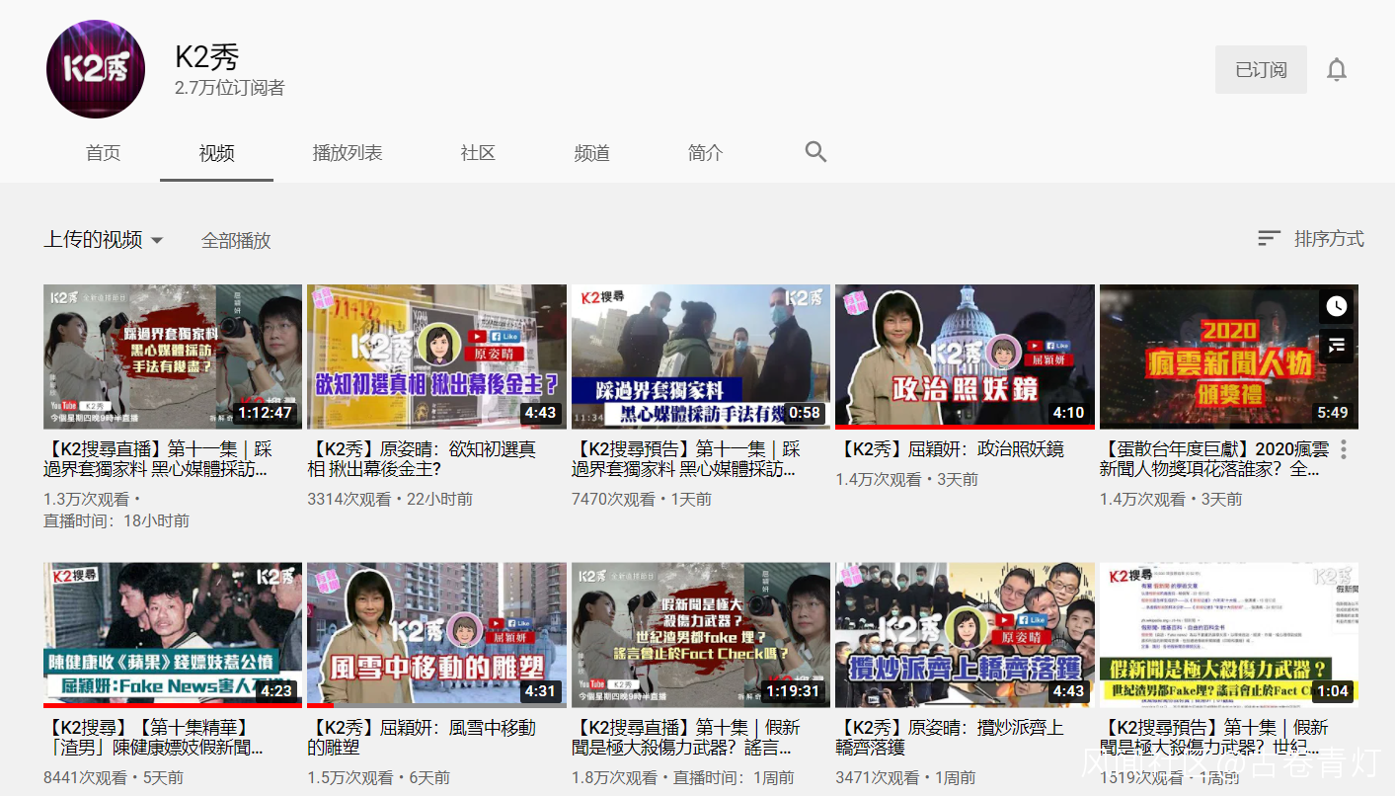Screen dimensions: 1395x796
Task: Click title 【K2秀】屈穎妍：風雪中移動的雕塑
Action: (x=423, y=738)
